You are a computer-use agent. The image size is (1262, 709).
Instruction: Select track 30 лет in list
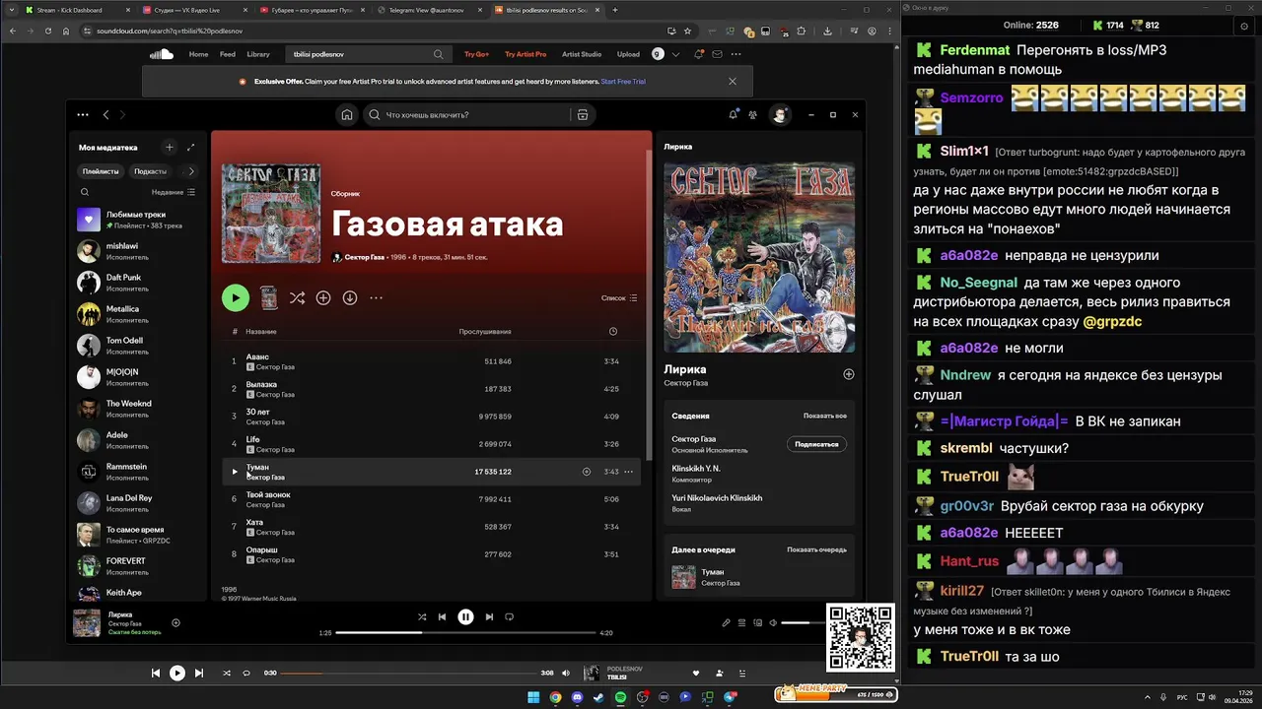[429, 417]
